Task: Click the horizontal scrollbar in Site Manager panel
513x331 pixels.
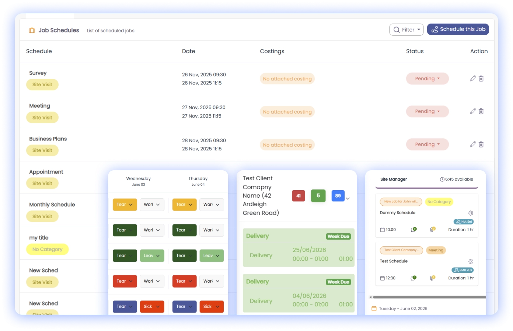Action: click(429, 297)
